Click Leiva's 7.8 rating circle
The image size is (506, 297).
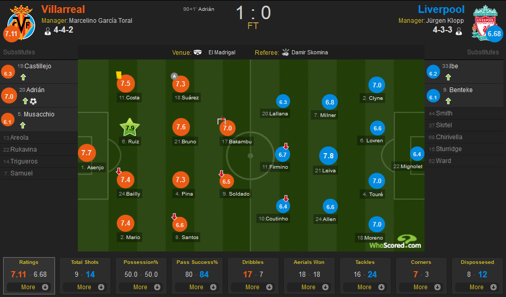point(328,156)
